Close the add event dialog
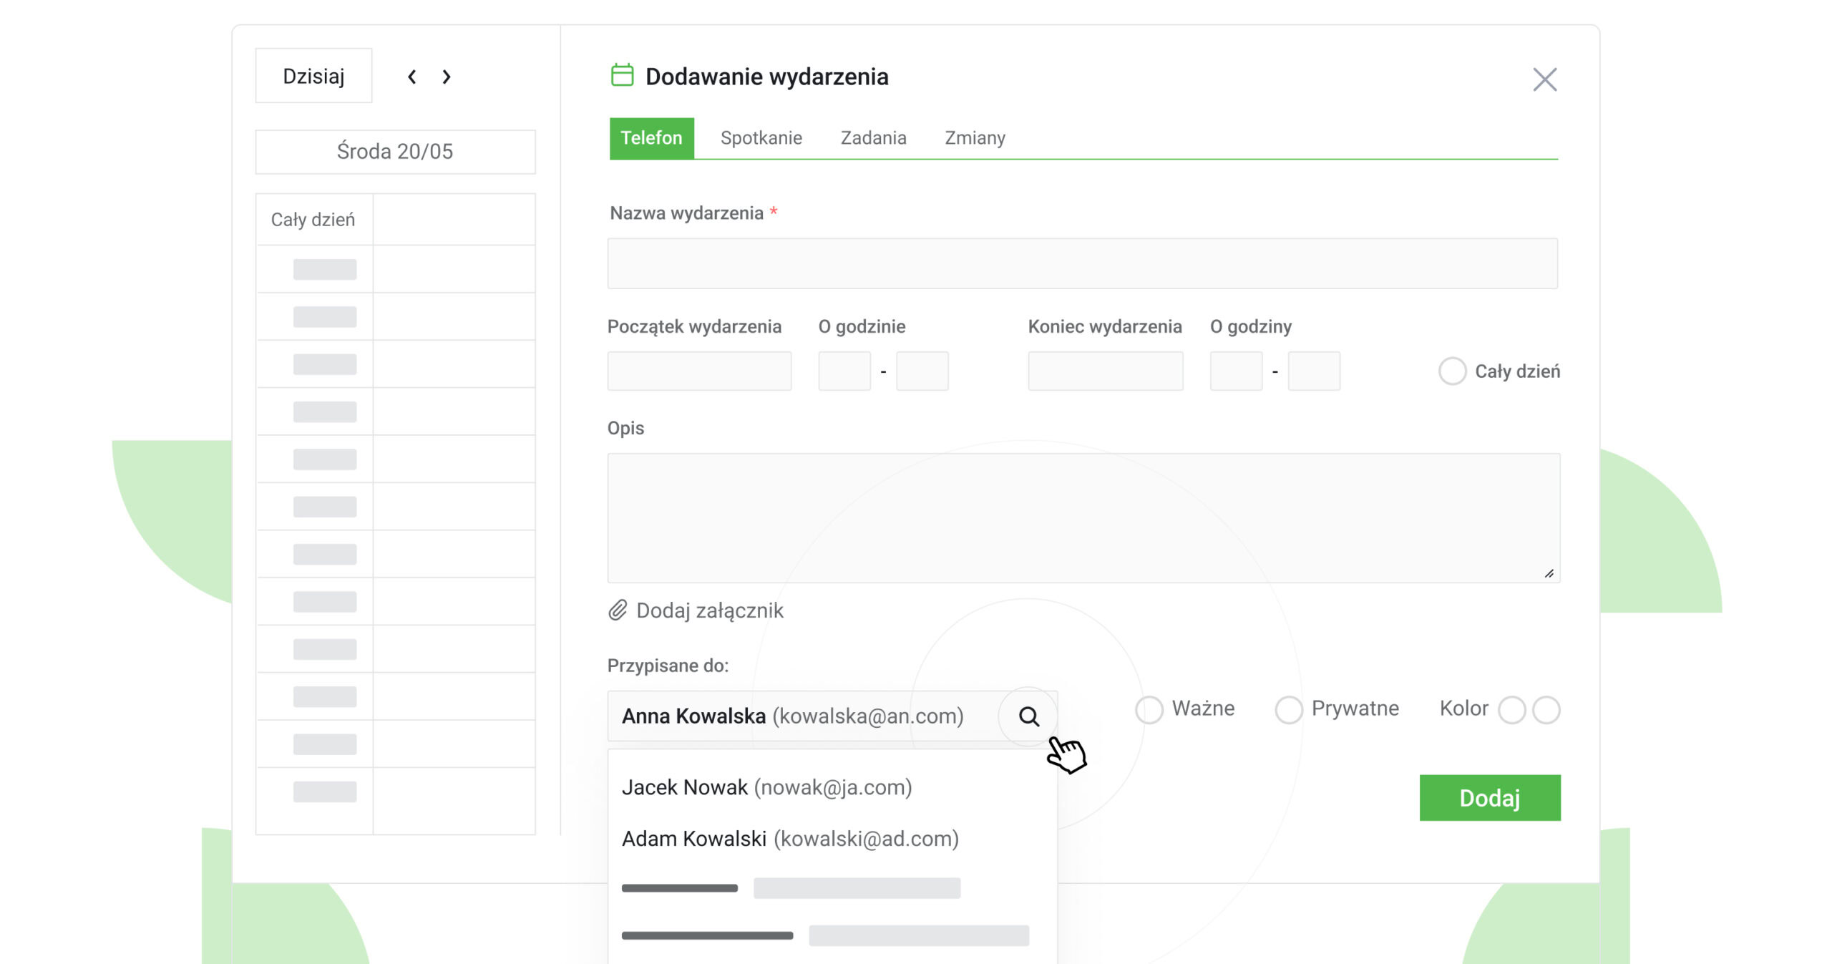The height and width of the screenshot is (964, 1832). coord(1544,79)
